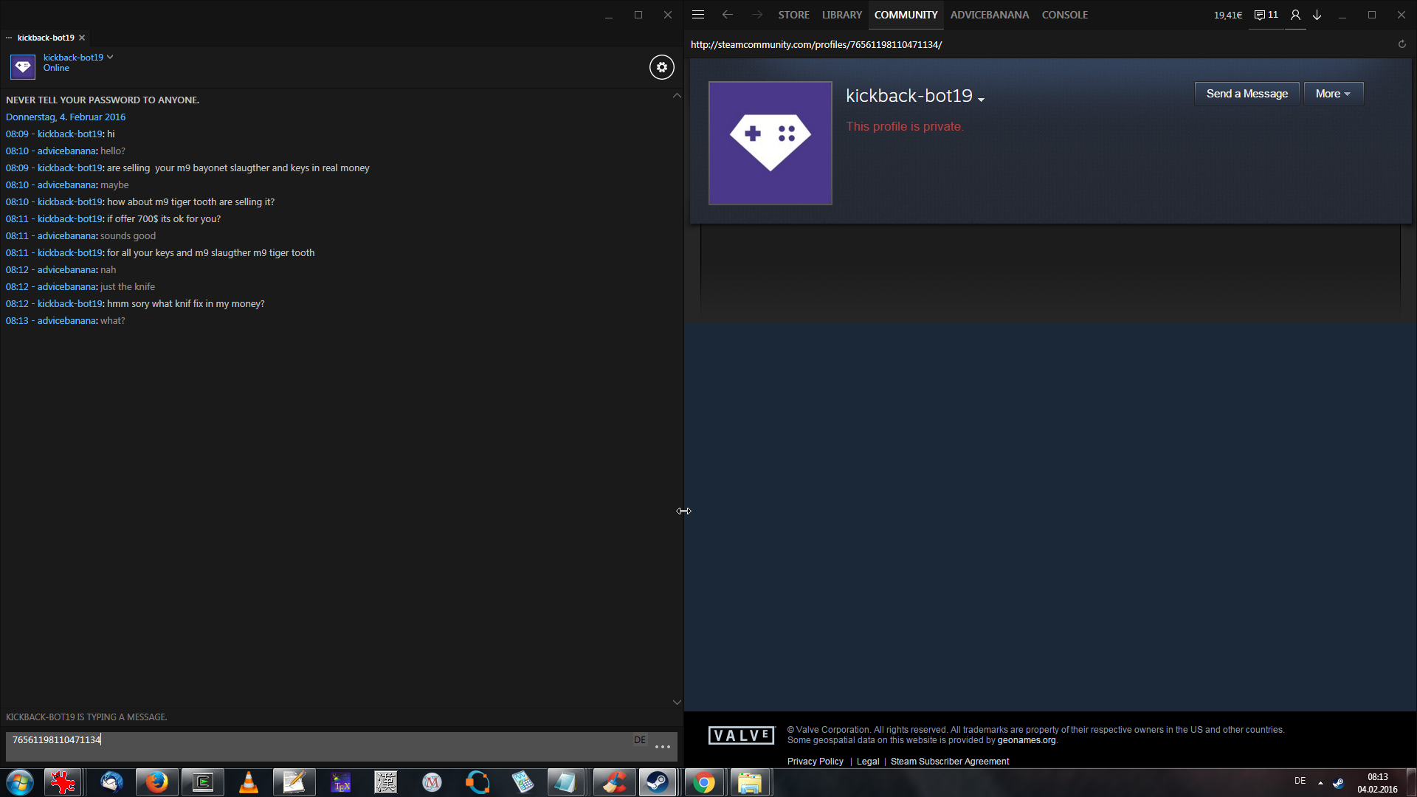Image resolution: width=1417 pixels, height=797 pixels.
Task: Switch to the LIBRARY tab
Action: click(x=841, y=15)
